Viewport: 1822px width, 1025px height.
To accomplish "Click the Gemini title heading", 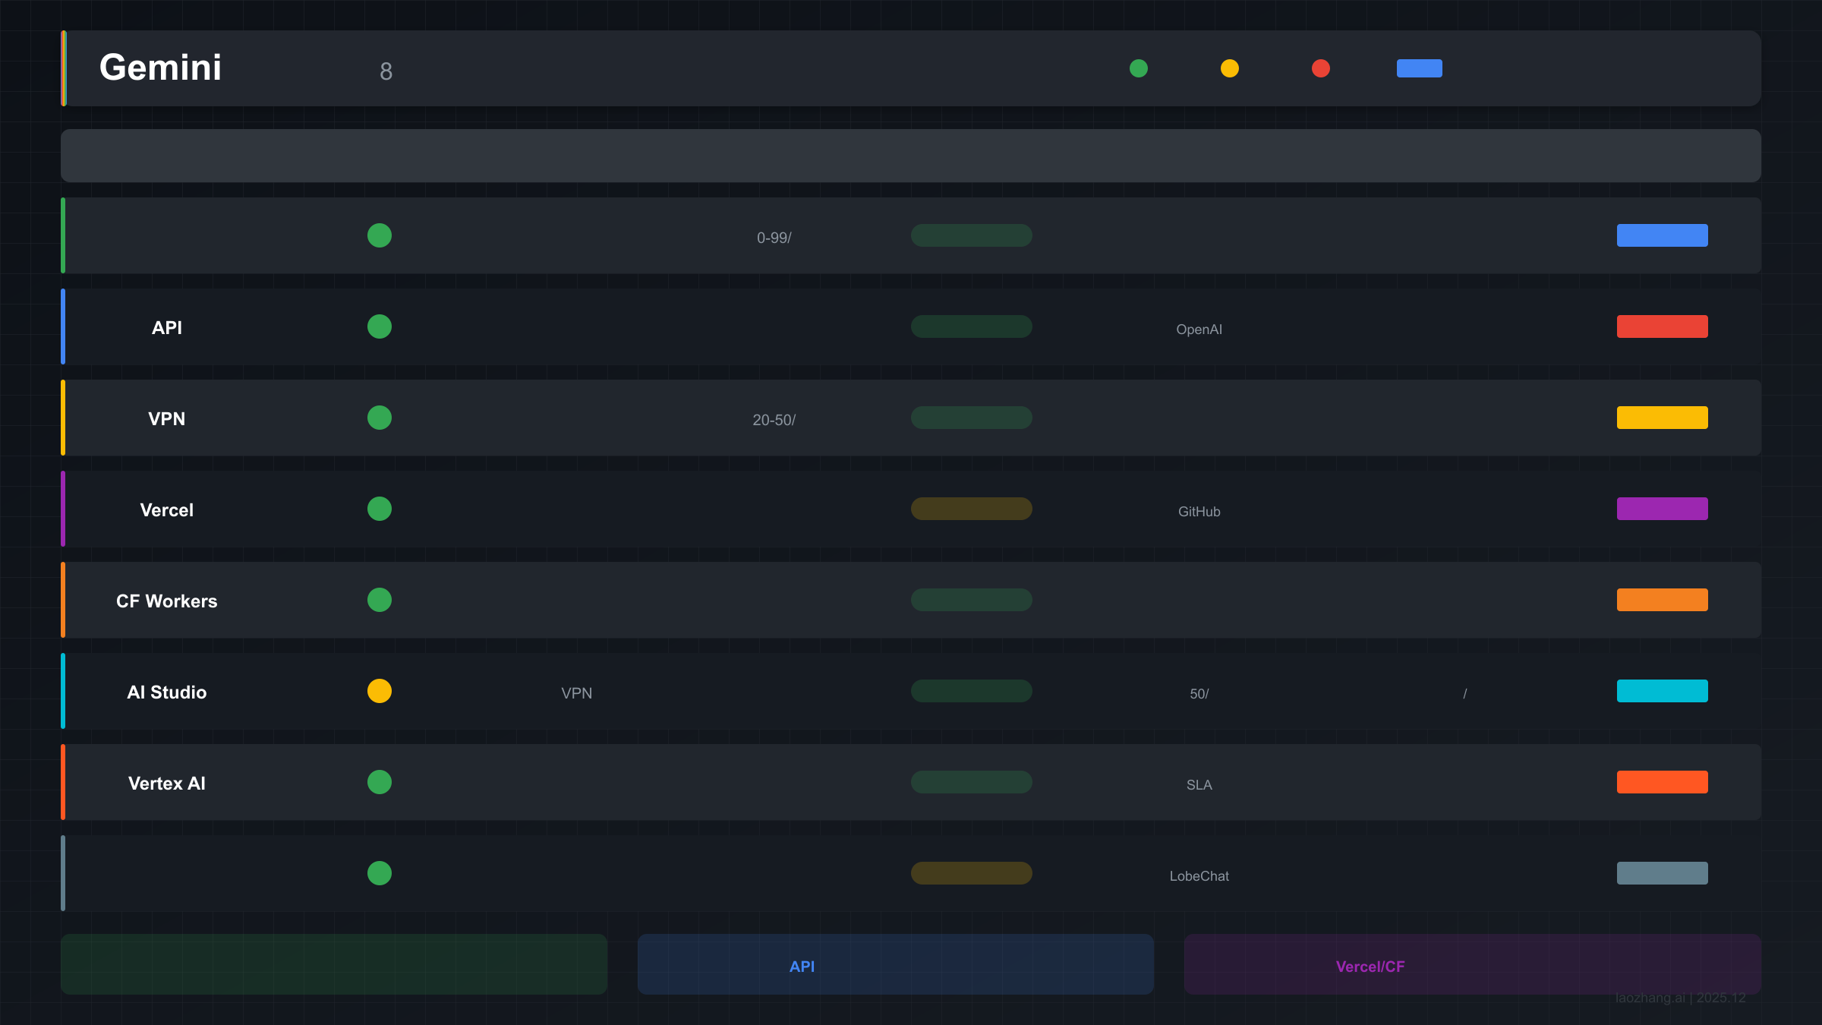I will point(161,68).
